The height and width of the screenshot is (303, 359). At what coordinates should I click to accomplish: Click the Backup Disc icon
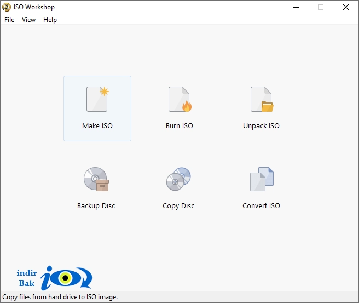(96, 179)
